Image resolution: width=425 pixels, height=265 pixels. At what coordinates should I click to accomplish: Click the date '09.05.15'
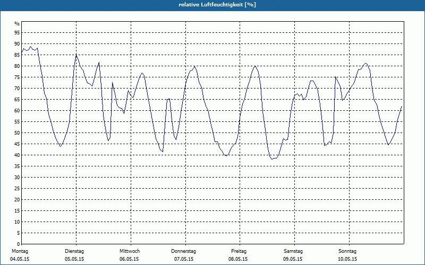pyautogui.click(x=293, y=259)
